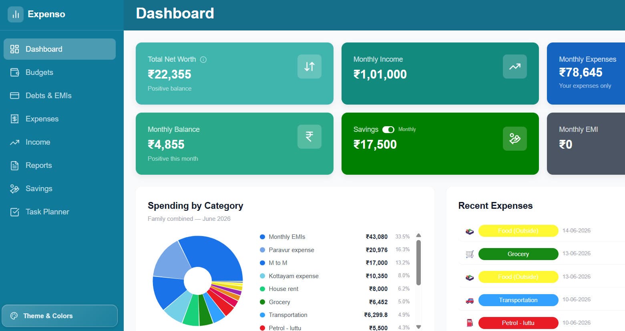Click the Dashboard grid icon in sidebar
This screenshot has height=331, width=625.
click(14, 49)
